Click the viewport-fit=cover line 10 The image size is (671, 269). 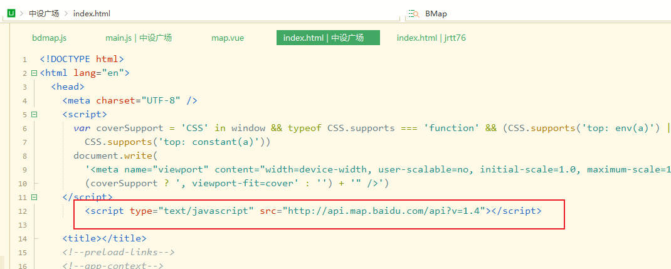coord(236,184)
